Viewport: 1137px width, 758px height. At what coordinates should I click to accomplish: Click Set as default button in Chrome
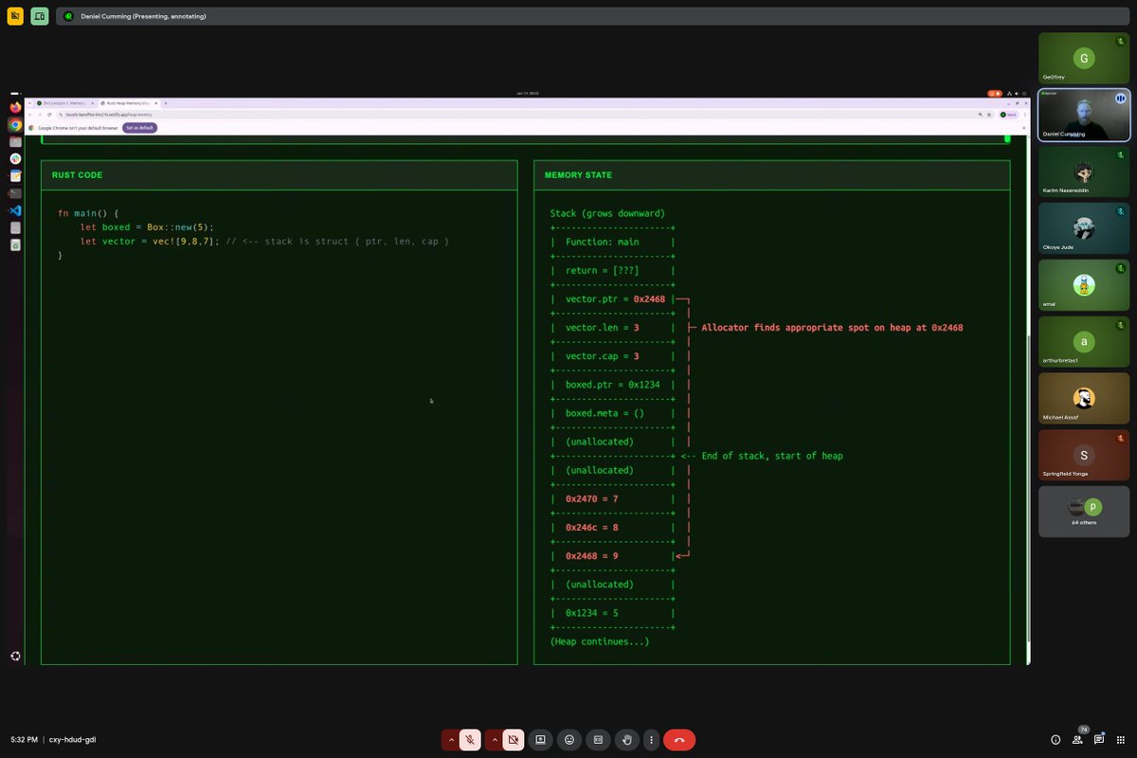click(139, 128)
